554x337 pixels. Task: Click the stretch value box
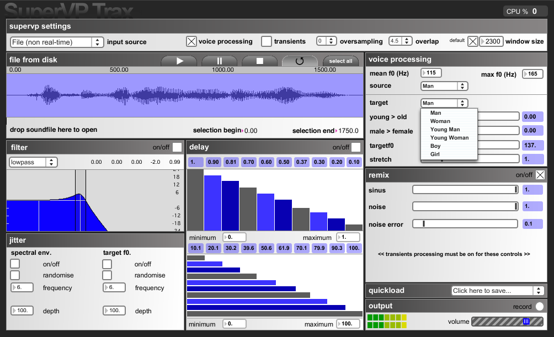point(532,159)
